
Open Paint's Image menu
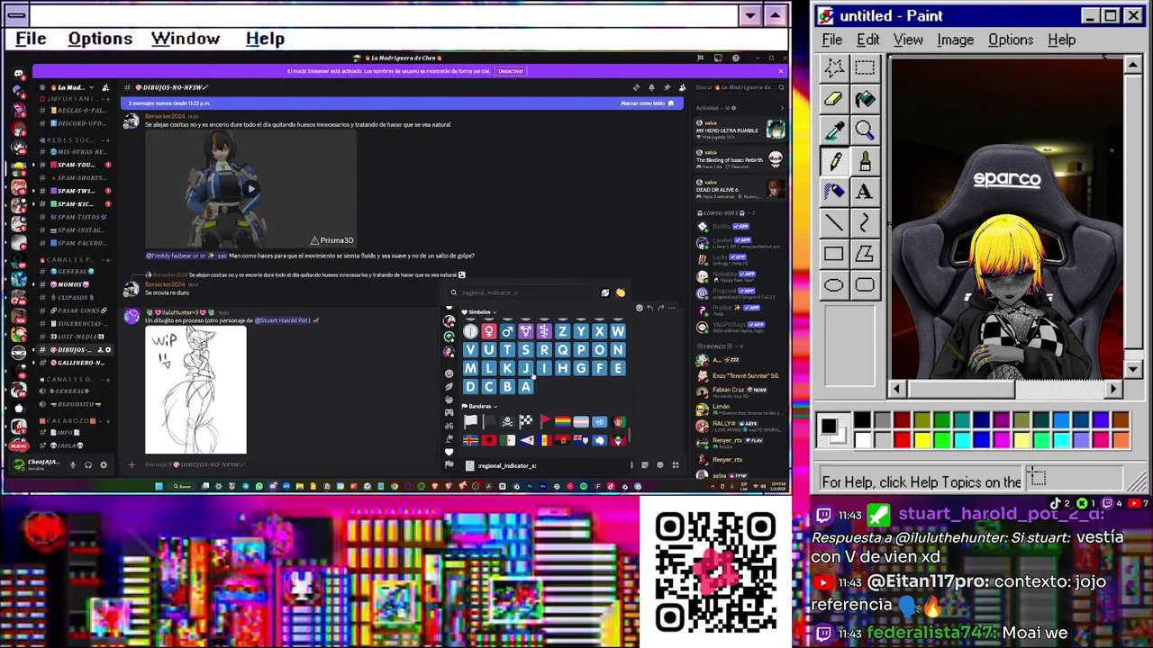coord(955,40)
